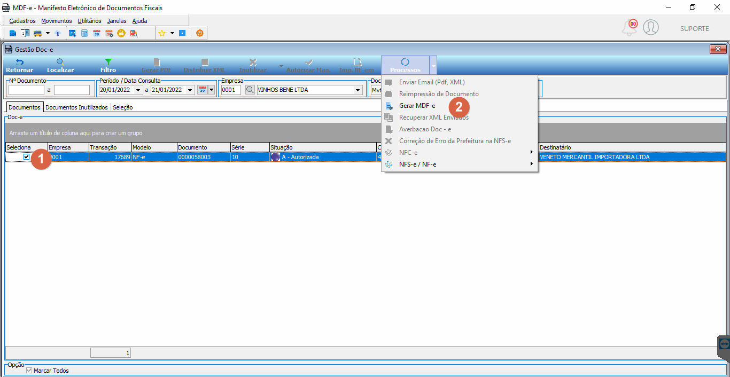
Task: Open the notifications bell
Action: (630, 28)
